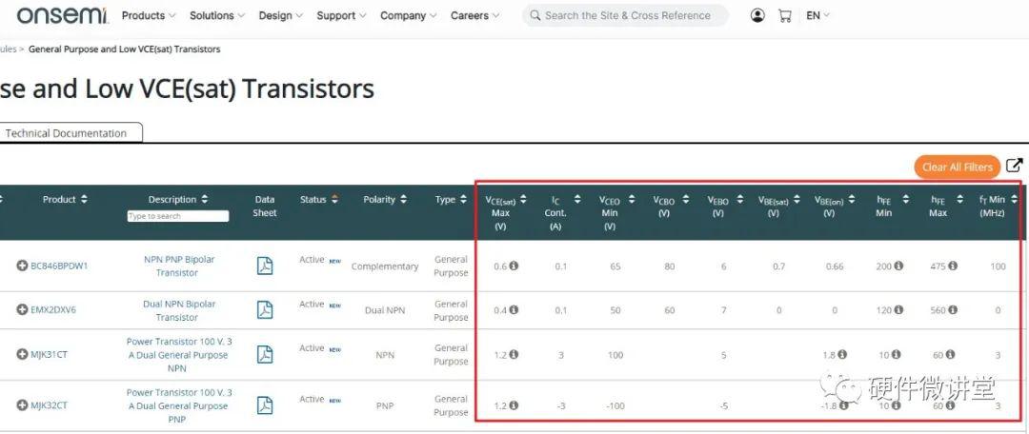Viewport: 1029px width, 434px height.
Task: Open EMX2DXV6 datasheet PDF icon
Action: tap(265, 310)
